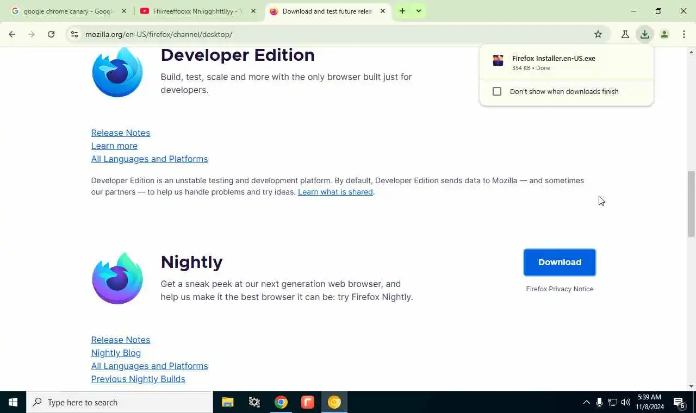Open site information icon in address bar
The image size is (696, 413).
[74, 34]
